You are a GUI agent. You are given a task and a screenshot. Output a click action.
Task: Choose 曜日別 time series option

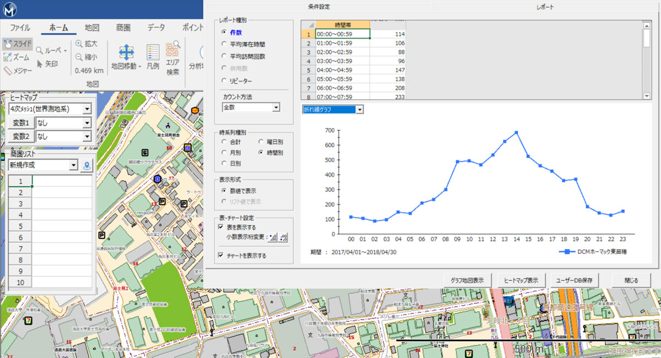[x=261, y=142]
